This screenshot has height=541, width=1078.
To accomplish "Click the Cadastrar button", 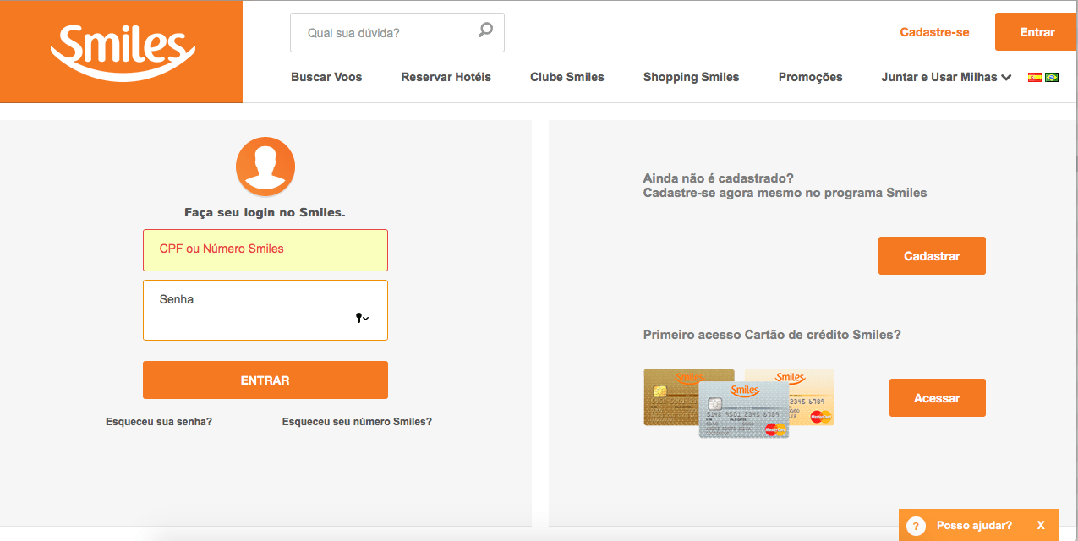I will [x=932, y=255].
